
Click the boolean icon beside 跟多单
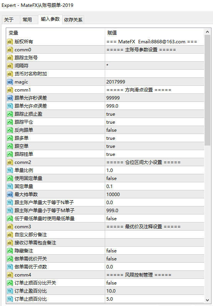[x=10, y=138]
